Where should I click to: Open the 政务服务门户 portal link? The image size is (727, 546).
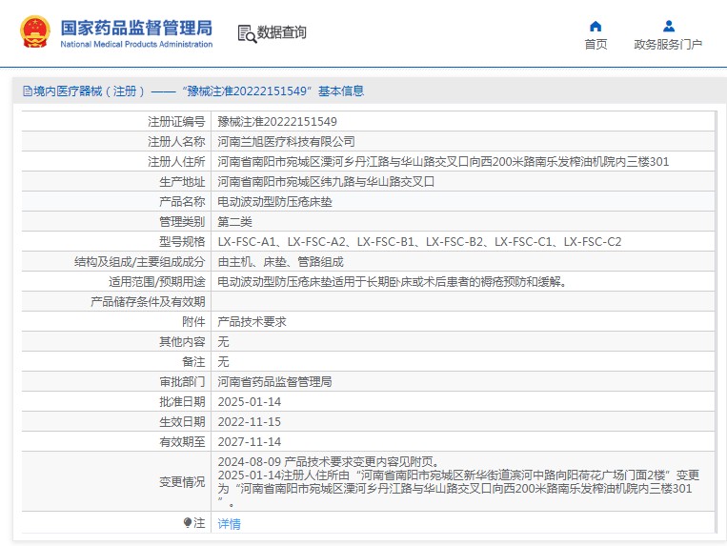668,44
